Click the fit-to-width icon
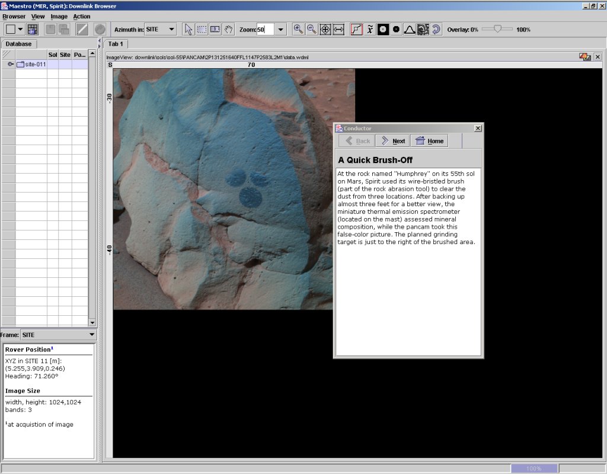 click(x=338, y=29)
